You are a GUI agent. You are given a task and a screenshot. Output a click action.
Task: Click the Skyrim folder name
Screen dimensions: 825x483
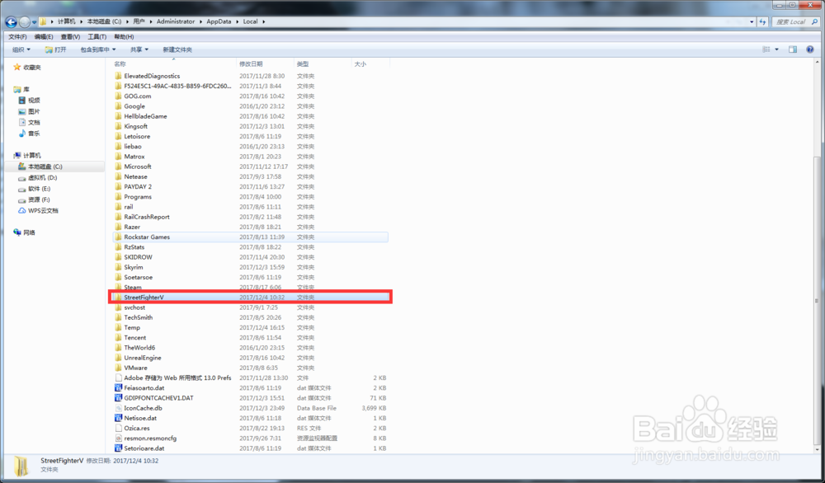tap(134, 268)
